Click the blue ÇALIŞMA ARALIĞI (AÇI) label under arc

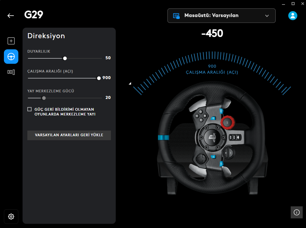pyautogui.click(x=212, y=72)
